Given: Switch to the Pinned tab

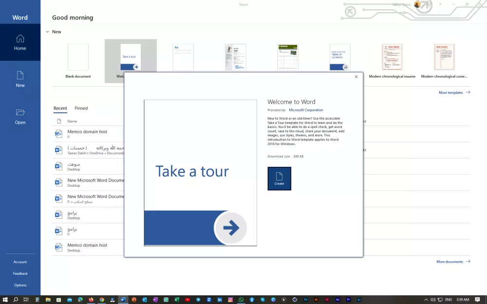Looking at the screenshot, I should tap(81, 108).
